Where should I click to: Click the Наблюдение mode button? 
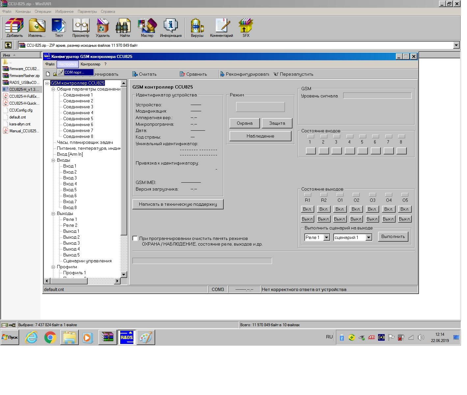pyautogui.click(x=261, y=136)
